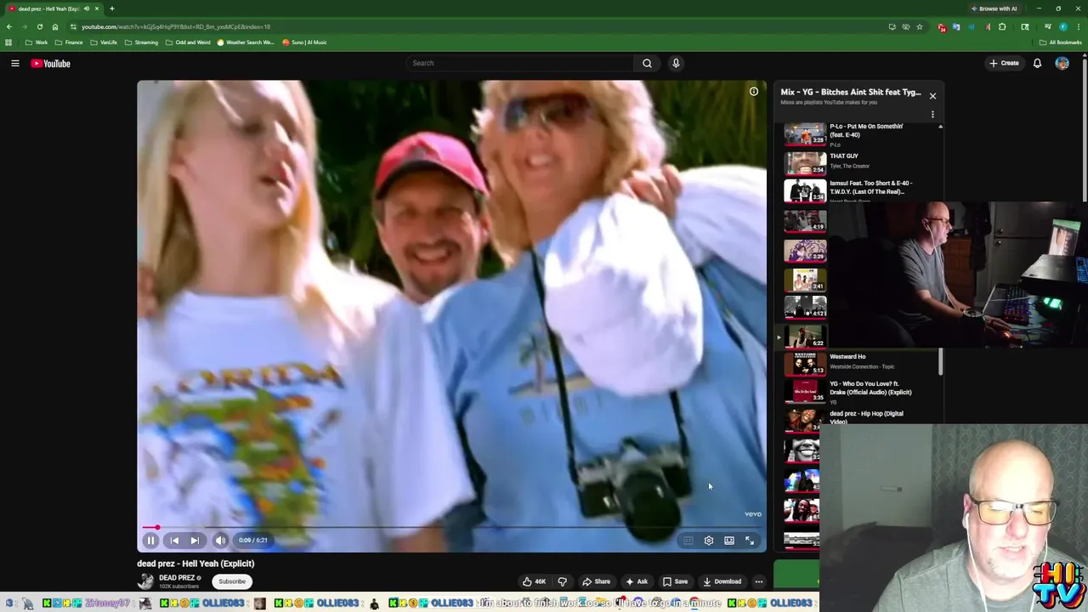Play THAT GUY by Tyler, The Creator

(858, 161)
